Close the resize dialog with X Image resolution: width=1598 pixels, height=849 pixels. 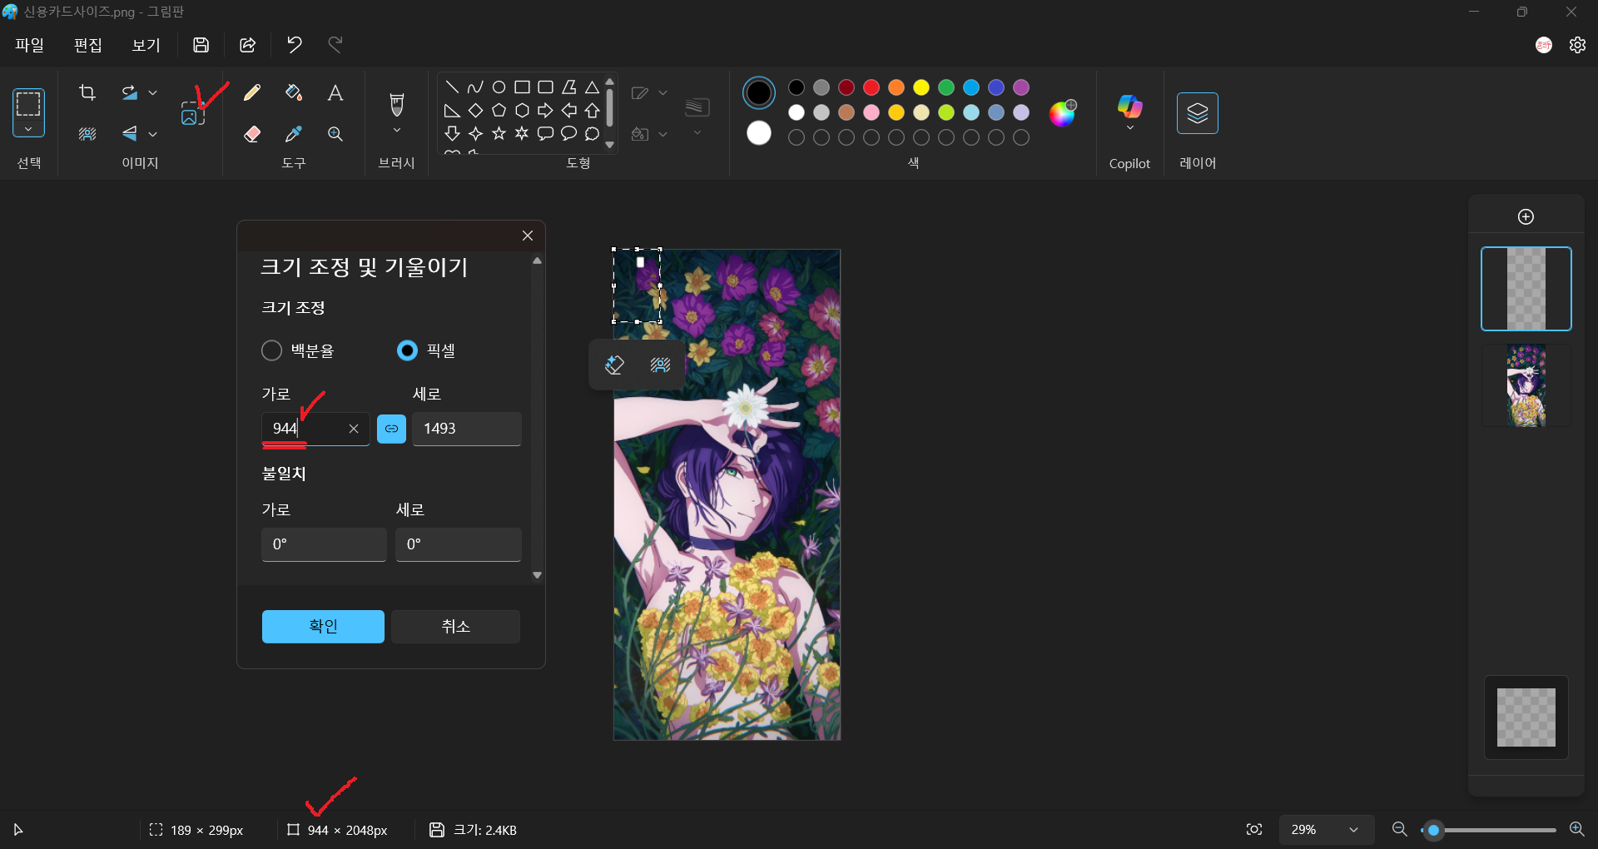coord(528,236)
